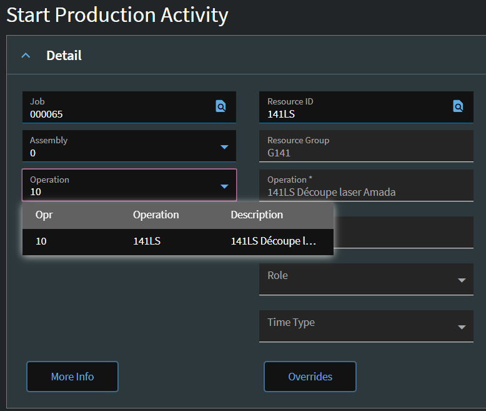Open the Overrides button

click(310, 377)
